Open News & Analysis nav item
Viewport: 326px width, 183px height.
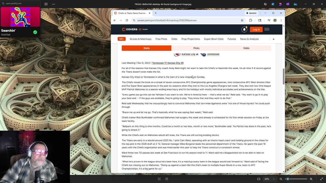pos(249,39)
